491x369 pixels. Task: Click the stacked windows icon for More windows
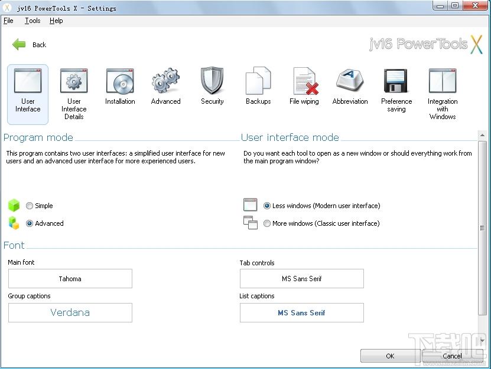[x=250, y=222]
